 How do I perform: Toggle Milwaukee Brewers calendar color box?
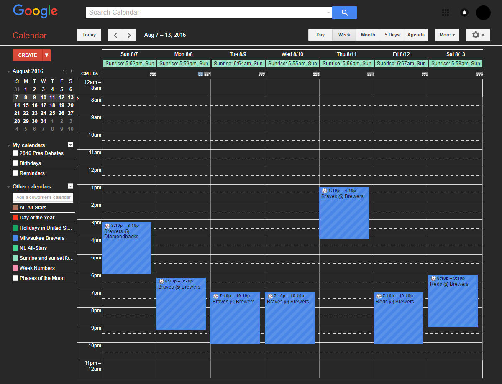[x=15, y=238]
